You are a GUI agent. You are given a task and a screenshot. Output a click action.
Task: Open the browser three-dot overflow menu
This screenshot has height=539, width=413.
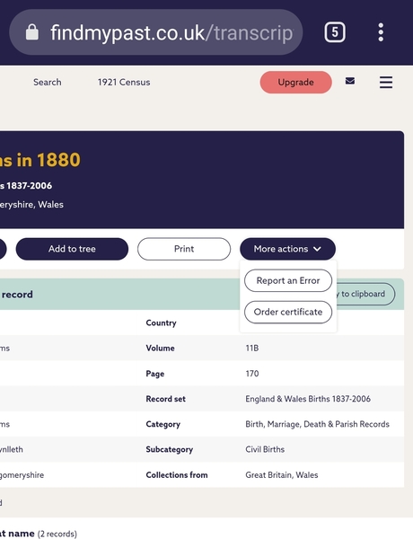coord(381,32)
